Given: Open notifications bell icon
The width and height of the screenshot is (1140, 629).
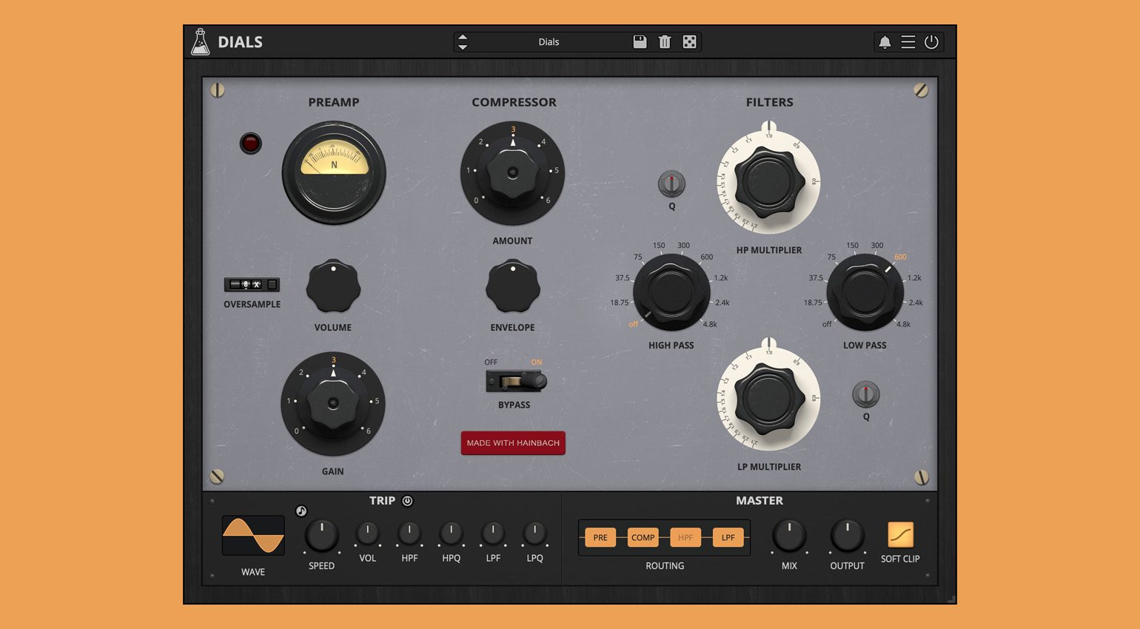Looking at the screenshot, I should [x=884, y=42].
